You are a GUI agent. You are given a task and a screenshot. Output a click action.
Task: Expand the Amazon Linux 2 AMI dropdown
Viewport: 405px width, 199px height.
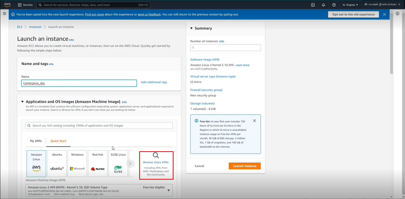pyautogui.click(x=169, y=190)
